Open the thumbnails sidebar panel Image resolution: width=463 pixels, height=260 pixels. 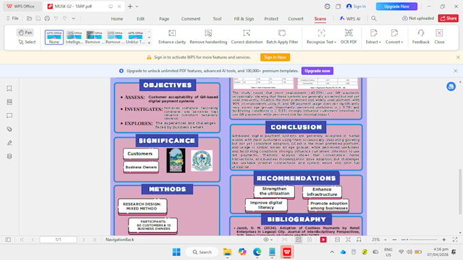coord(10,102)
